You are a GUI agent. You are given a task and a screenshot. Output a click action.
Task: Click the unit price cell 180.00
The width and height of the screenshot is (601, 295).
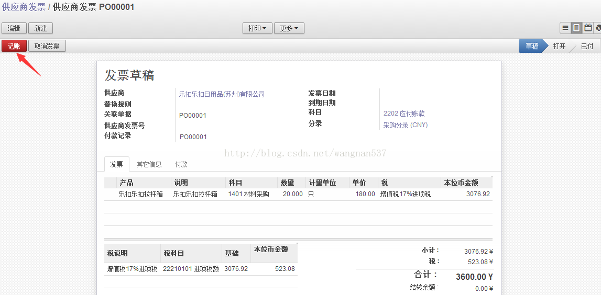[365, 195]
